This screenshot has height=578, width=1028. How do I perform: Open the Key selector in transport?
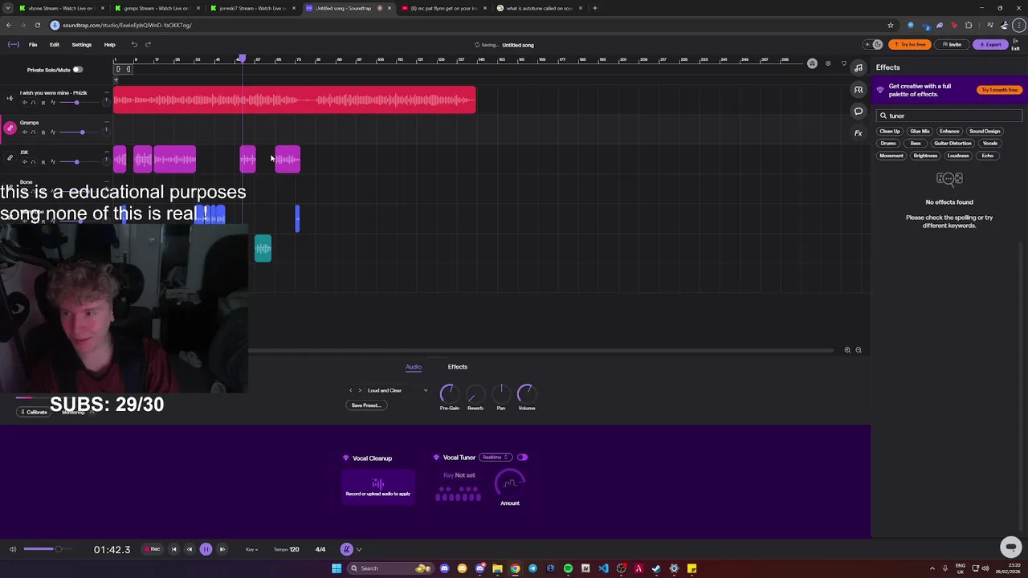251,549
